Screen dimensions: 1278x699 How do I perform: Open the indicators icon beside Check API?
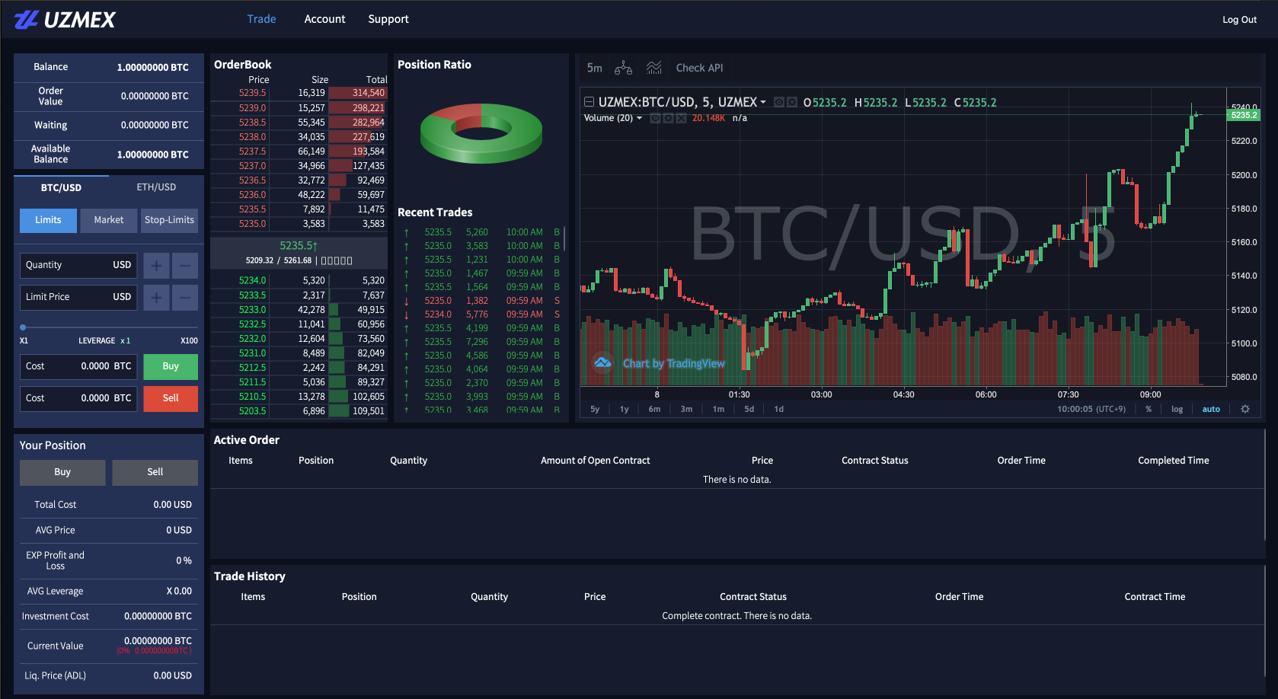pyautogui.click(x=653, y=68)
